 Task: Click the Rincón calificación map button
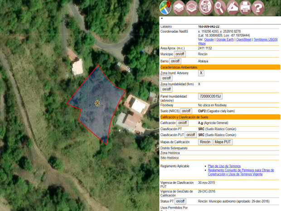click(205, 142)
